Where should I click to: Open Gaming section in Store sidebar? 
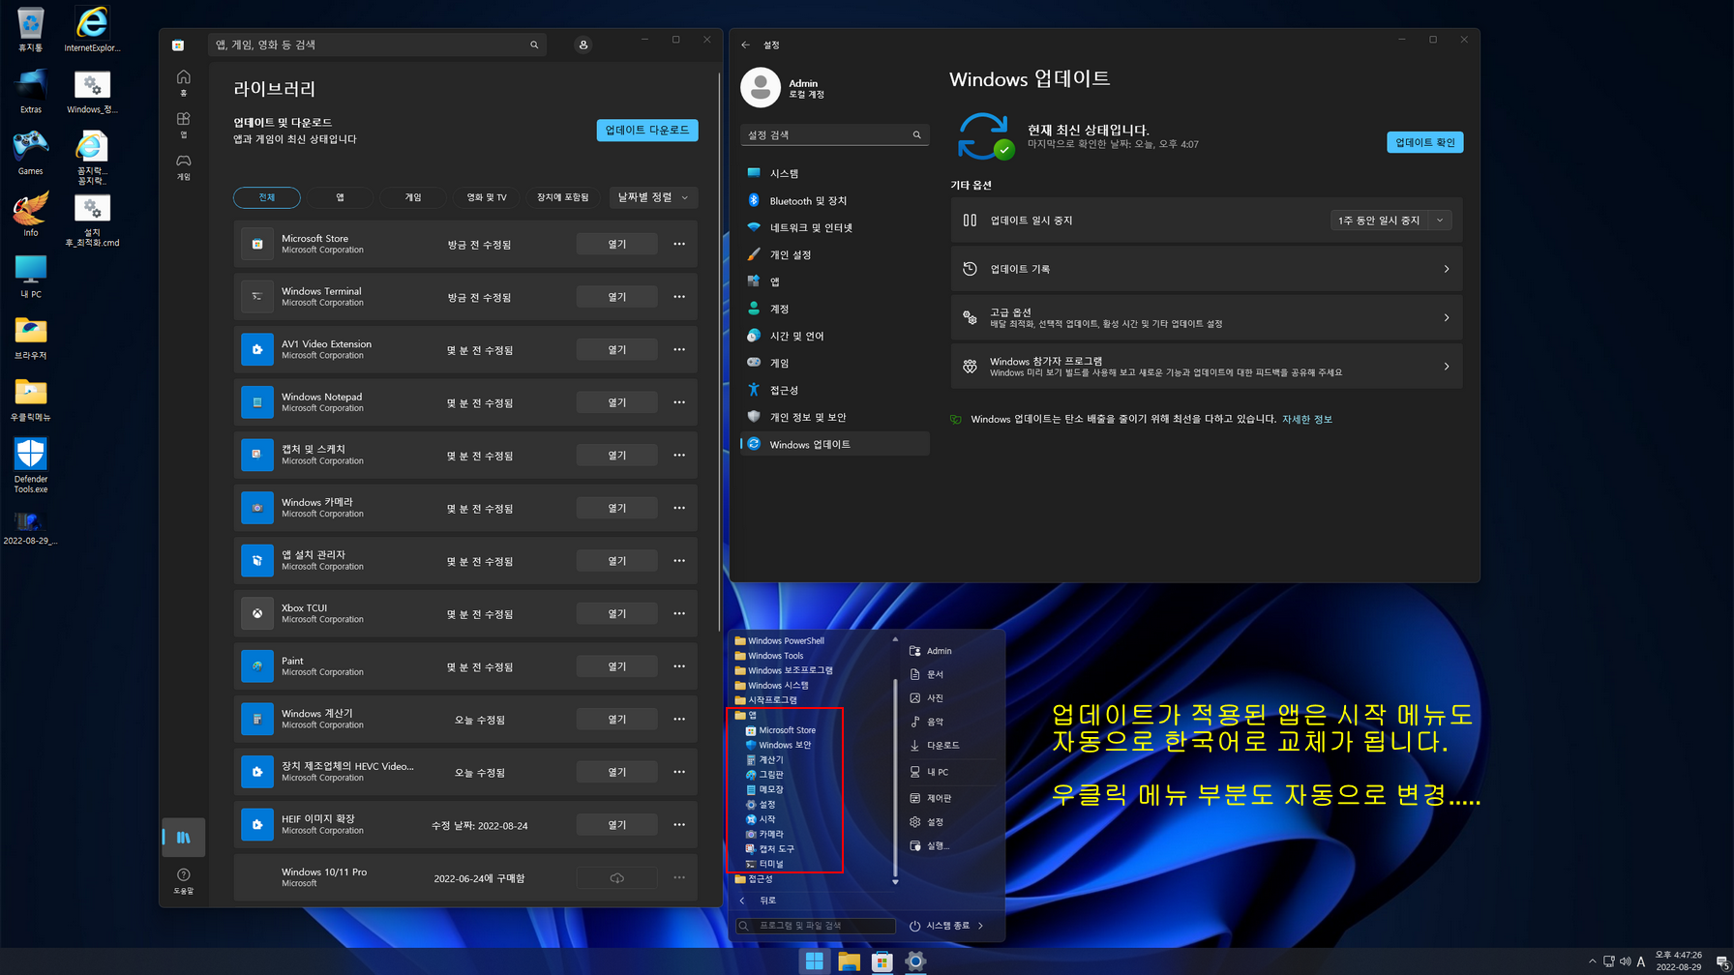pos(183,166)
